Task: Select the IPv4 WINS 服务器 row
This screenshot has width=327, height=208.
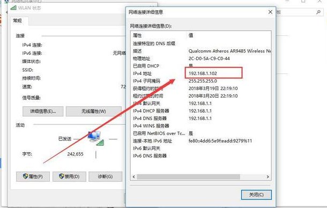Action: point(201,126)
